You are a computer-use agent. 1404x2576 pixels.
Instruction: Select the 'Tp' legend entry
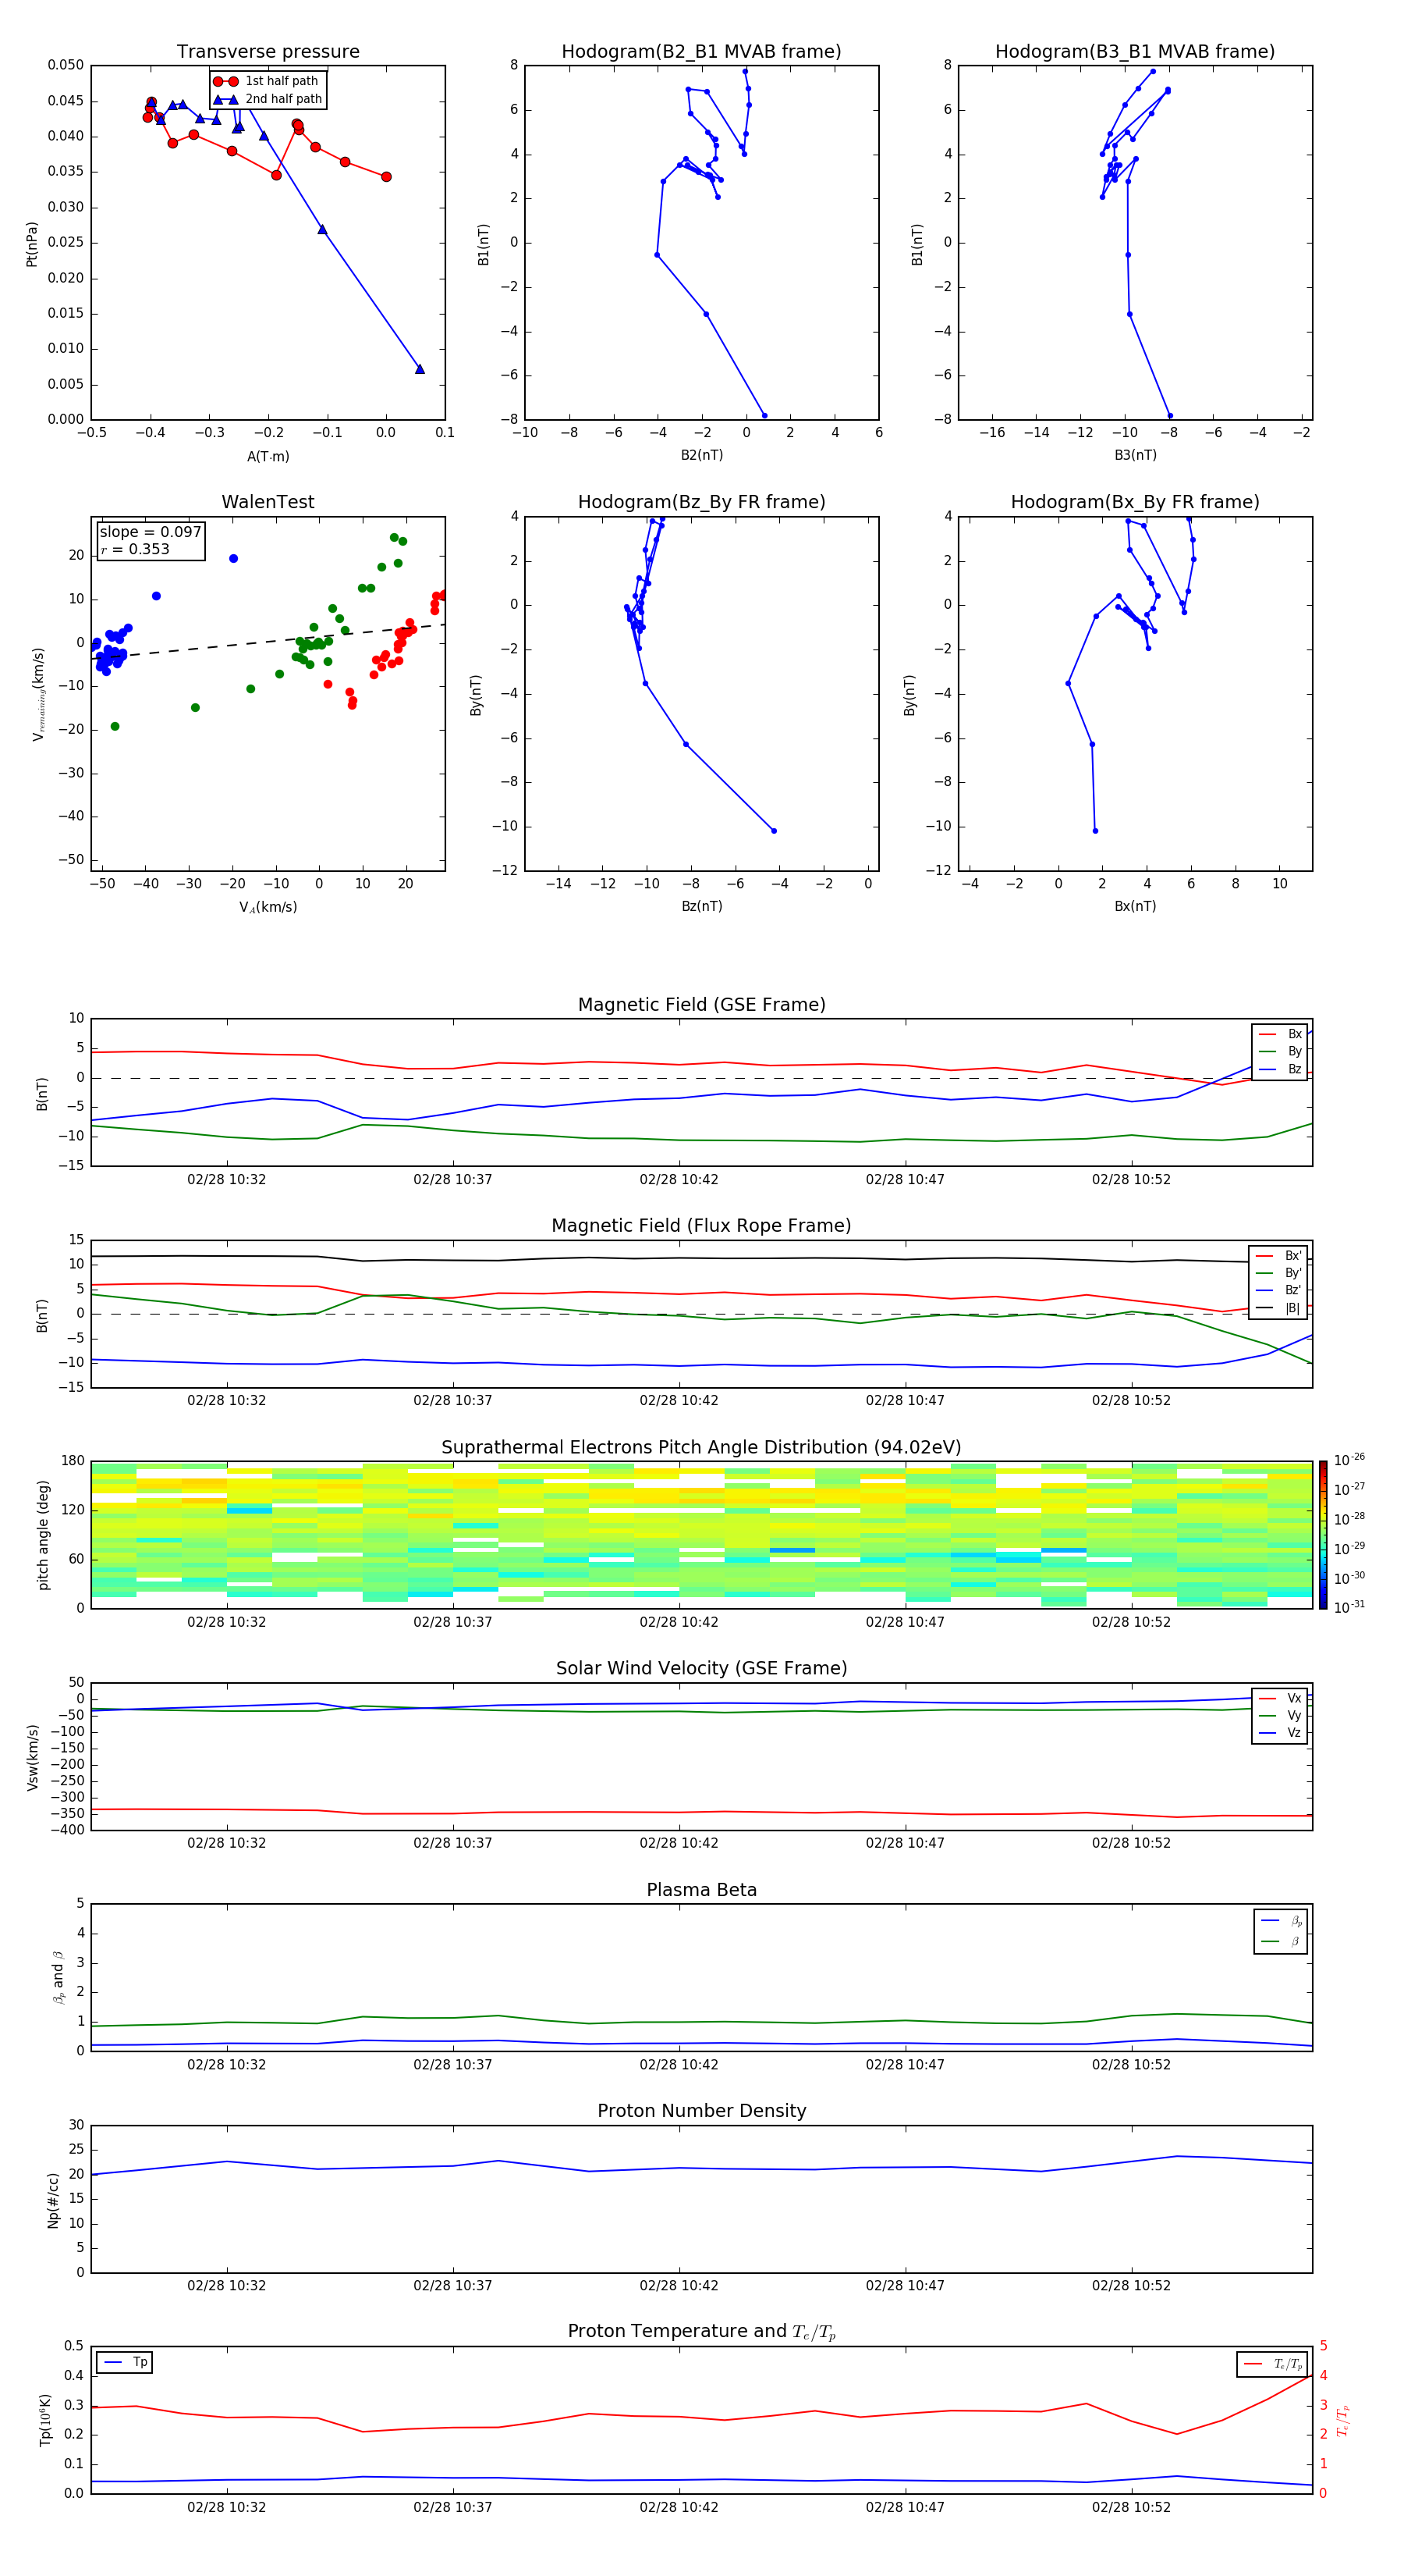[126, 2362]
